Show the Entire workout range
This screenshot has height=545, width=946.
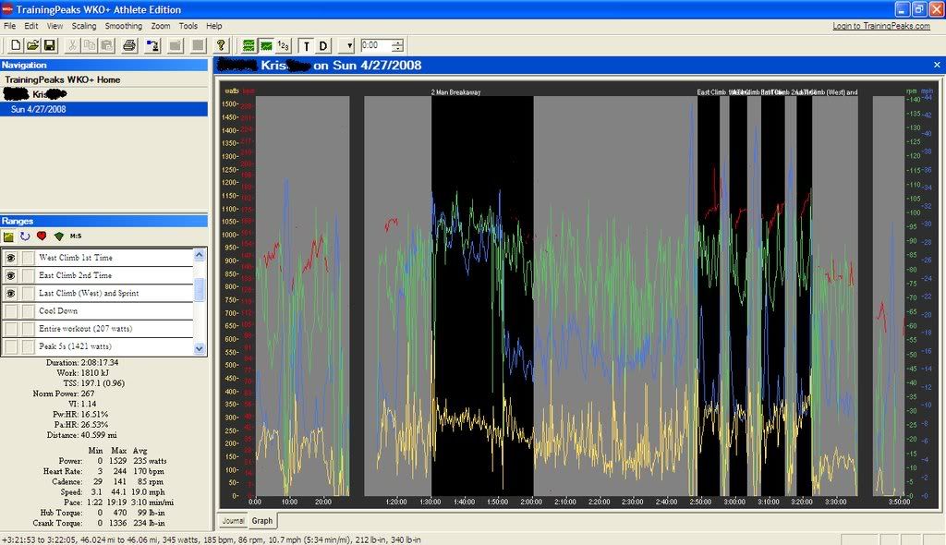tap(11, 329)
